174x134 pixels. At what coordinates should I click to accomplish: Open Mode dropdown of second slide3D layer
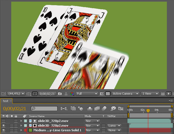[92, 126]
